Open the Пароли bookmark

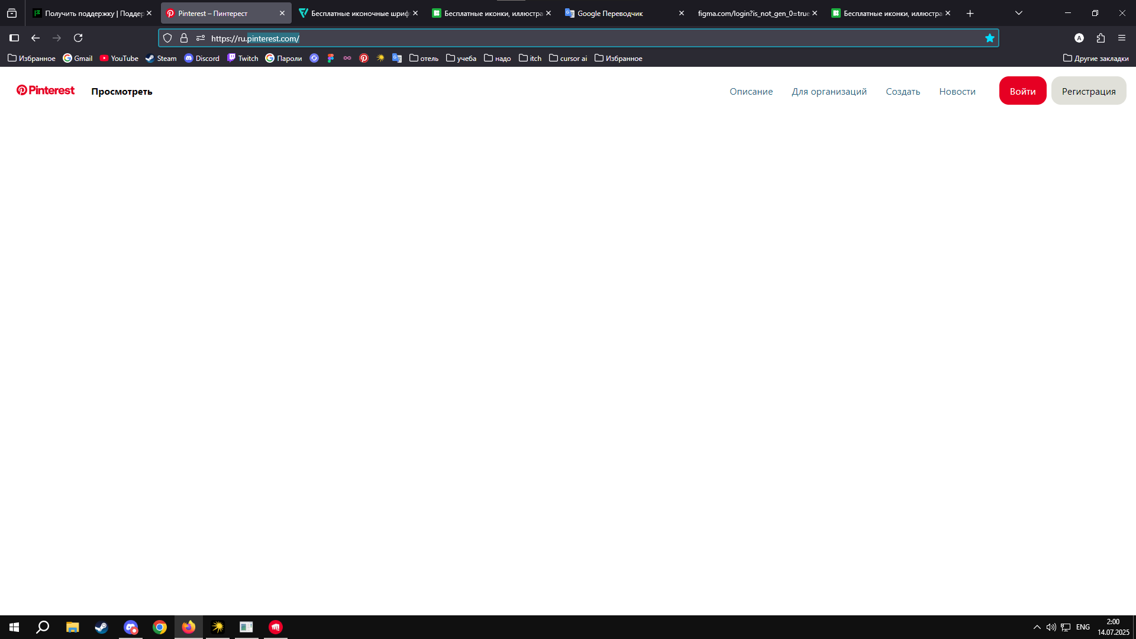(283, 58)
